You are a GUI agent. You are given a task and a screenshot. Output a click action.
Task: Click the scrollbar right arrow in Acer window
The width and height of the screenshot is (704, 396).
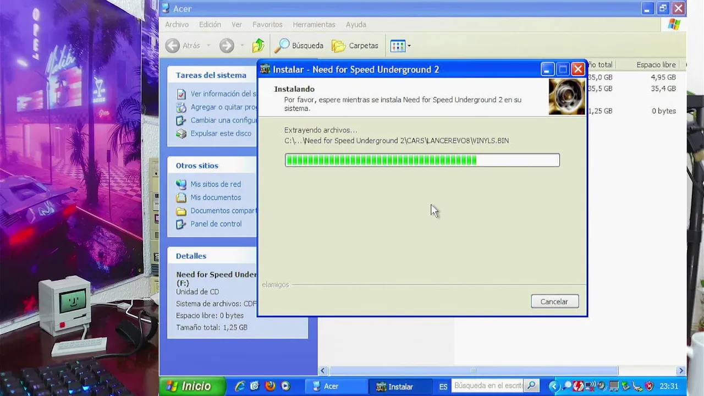[x=681, y=371]
